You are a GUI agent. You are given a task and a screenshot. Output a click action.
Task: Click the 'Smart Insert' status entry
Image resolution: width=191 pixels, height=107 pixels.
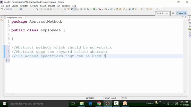point(110,98)
